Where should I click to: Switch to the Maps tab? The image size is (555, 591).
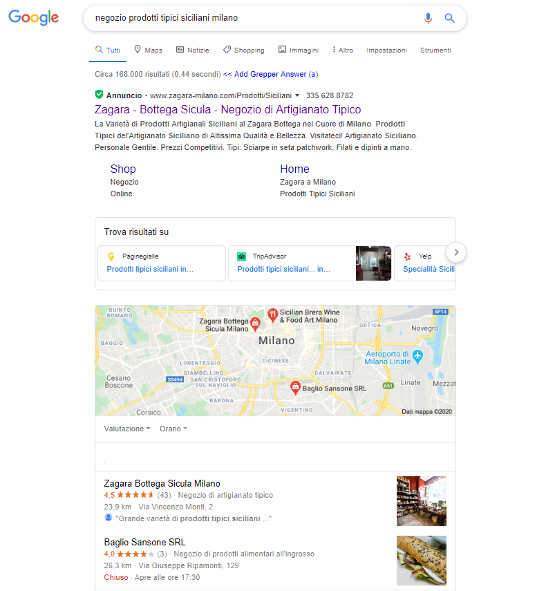click(148, 50)
